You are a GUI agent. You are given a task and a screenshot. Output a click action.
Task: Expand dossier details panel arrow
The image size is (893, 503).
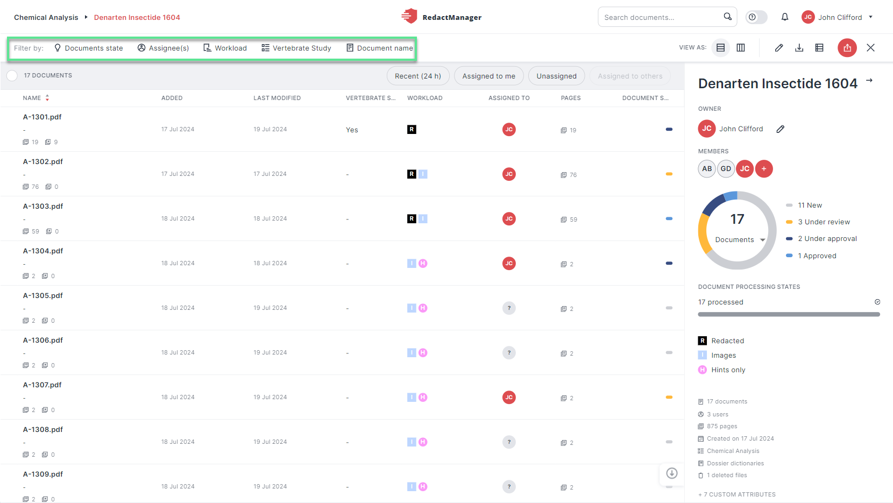click(869, 81)
